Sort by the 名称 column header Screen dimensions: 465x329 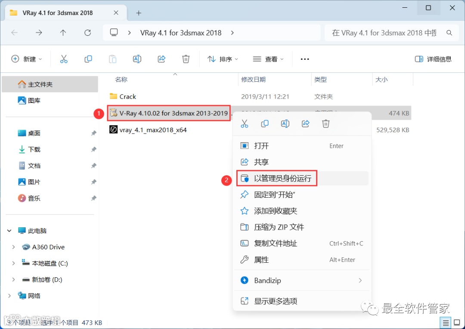pyautogui.click(x=121, y=80)
